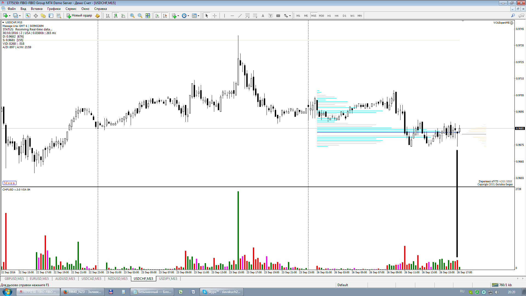Screen dimensions: 526x296
Task: Expand the periodicity clock dropdown
Action: [x=188, y=16]
